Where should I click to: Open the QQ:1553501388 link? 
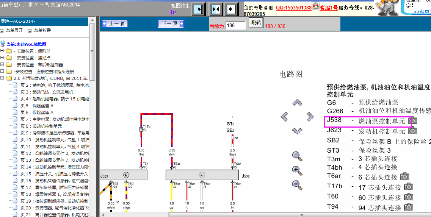[x=293, y=8]
